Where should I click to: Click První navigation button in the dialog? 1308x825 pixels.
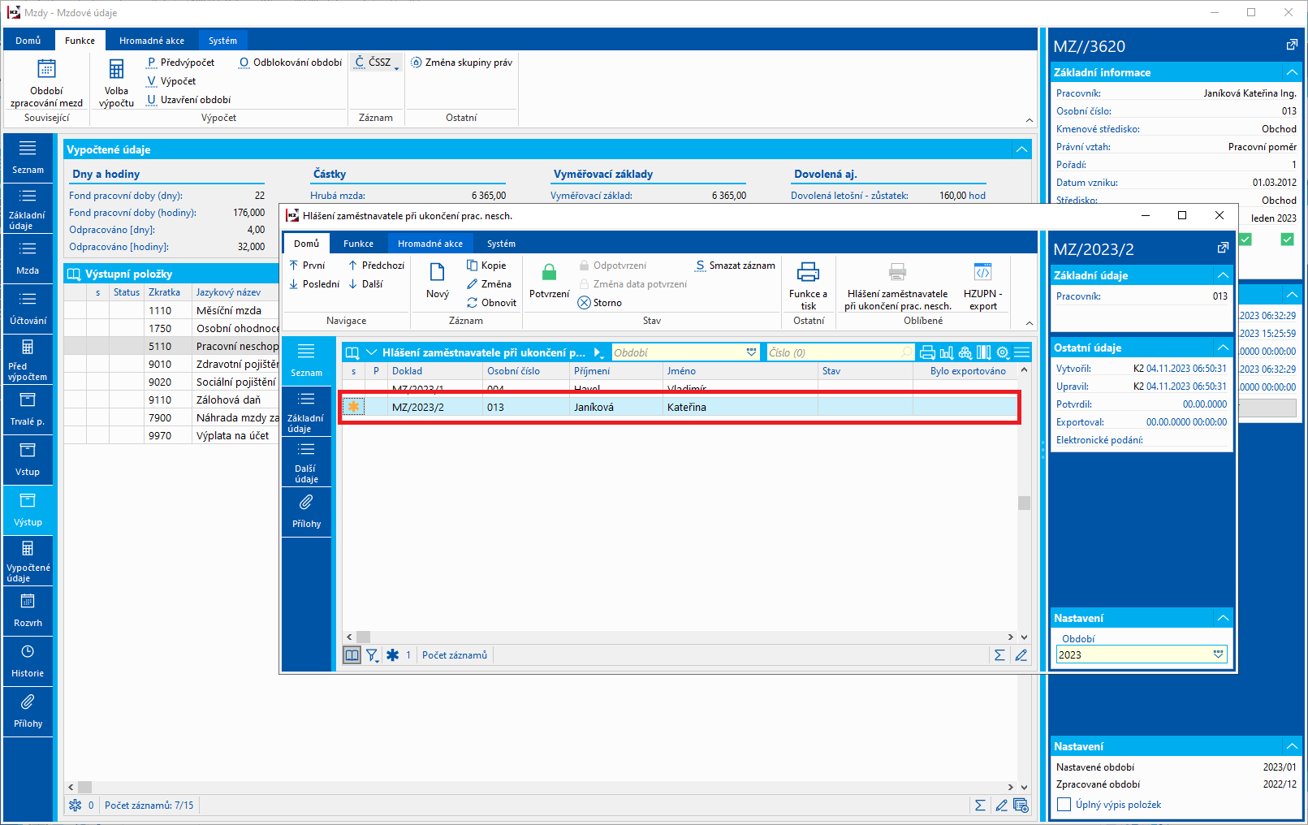click(x=308, y=266)
